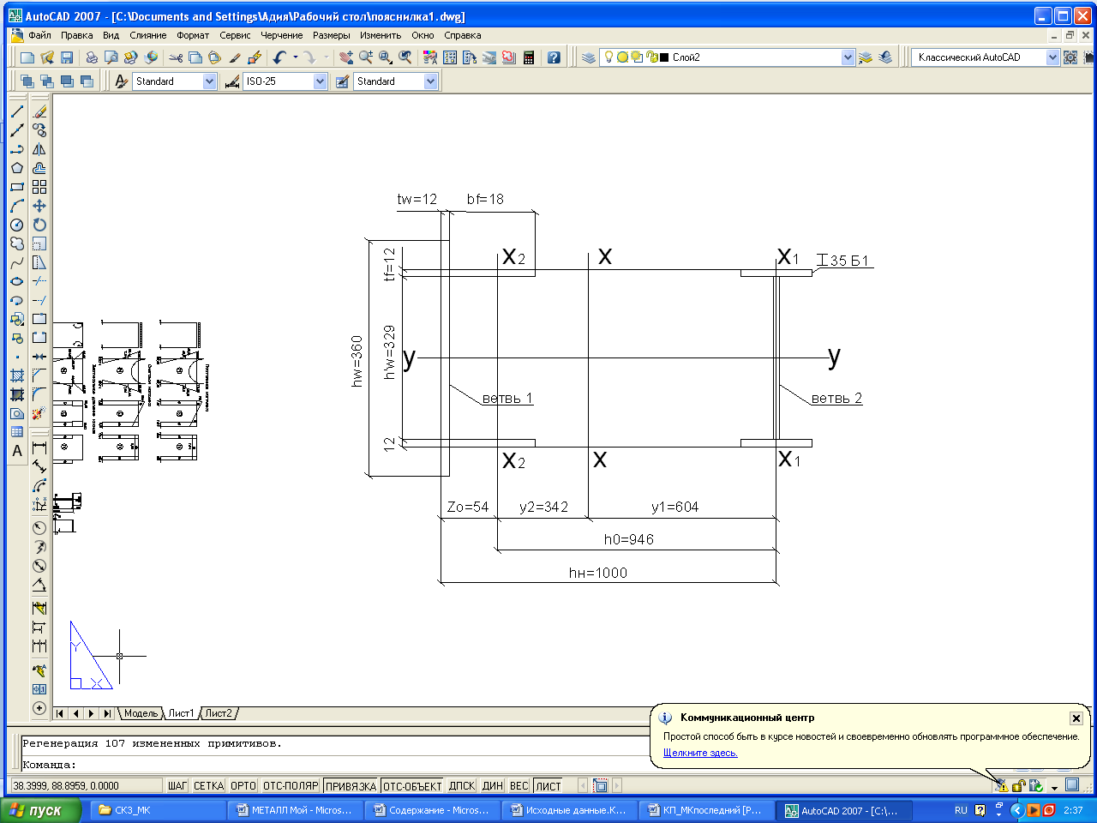The width and height of the screenshot is (1097, 823).
Task: Select the Fillet tool
Action: click(39, 394)
